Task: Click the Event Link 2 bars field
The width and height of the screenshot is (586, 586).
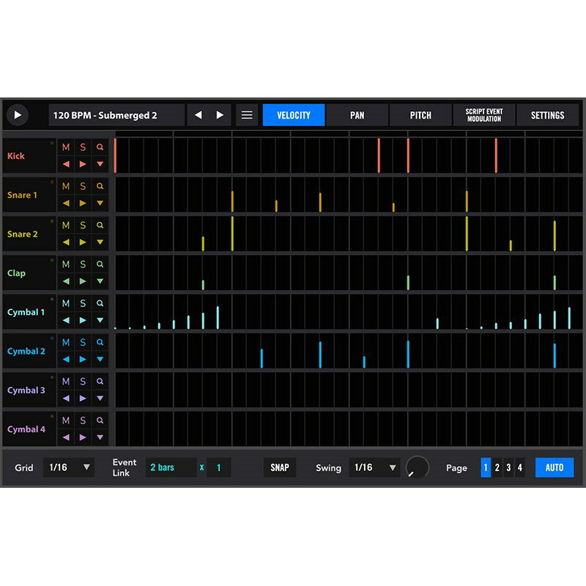Action: pyautogui.click(x=171, y=467)
